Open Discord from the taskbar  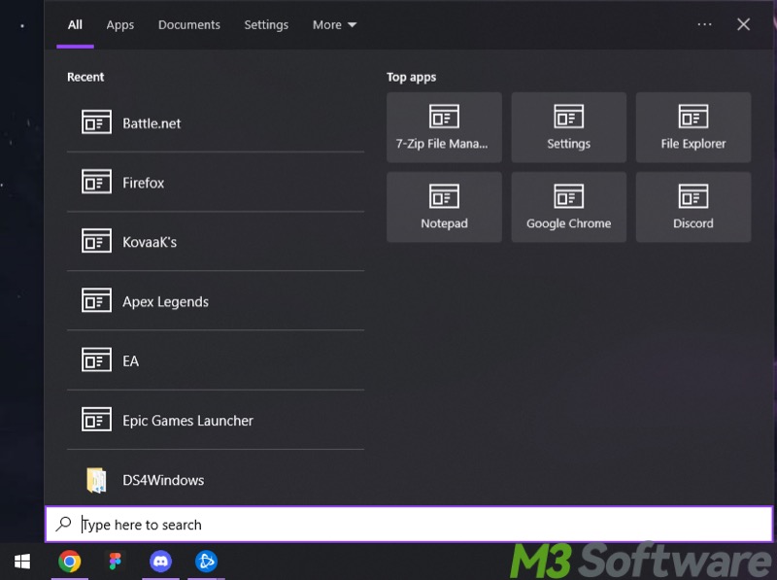(160, 562)
